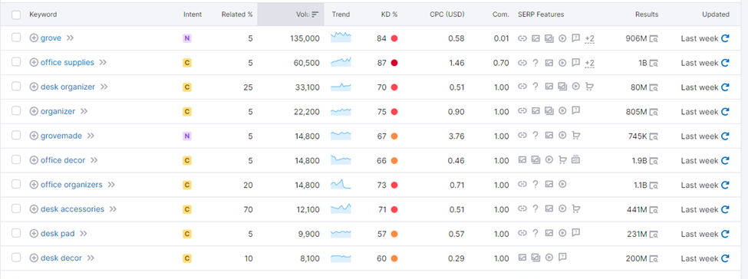748x279 pixels.
Task: Sort by Related % header
Action: point(237,15)
